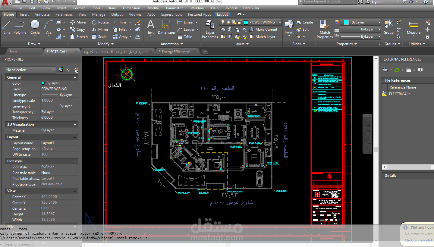Switch to the Output ribbon tab

point(117,14)
